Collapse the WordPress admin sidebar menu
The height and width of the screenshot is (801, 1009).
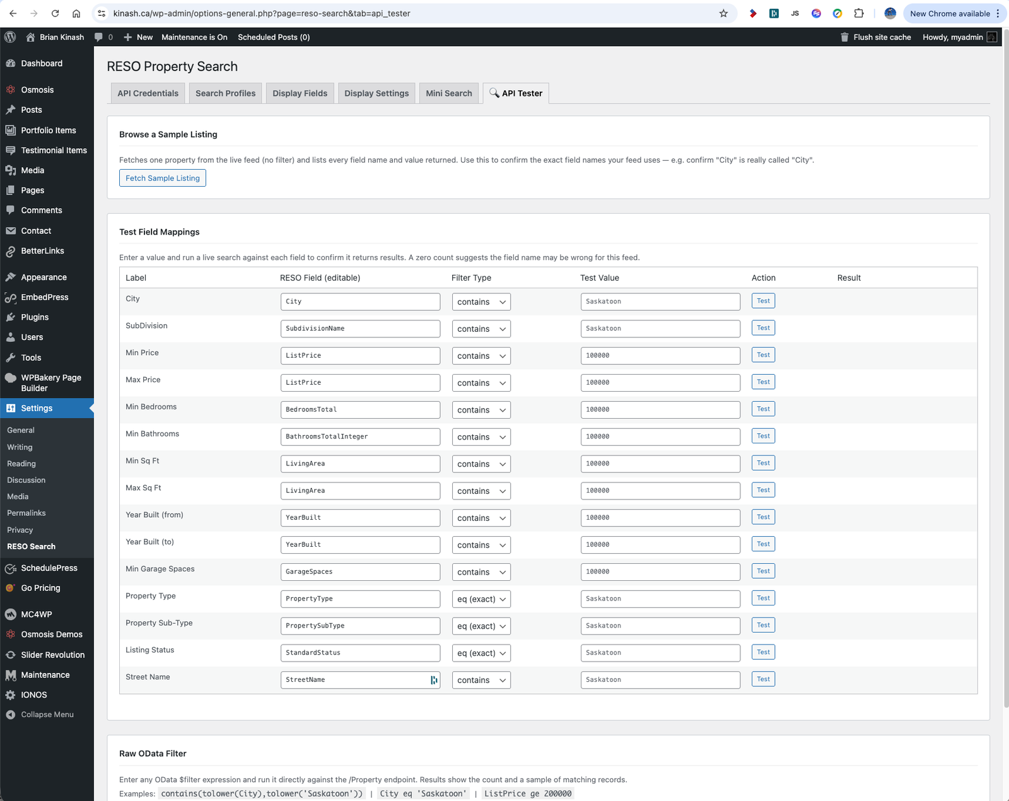(x=47, y=715)
